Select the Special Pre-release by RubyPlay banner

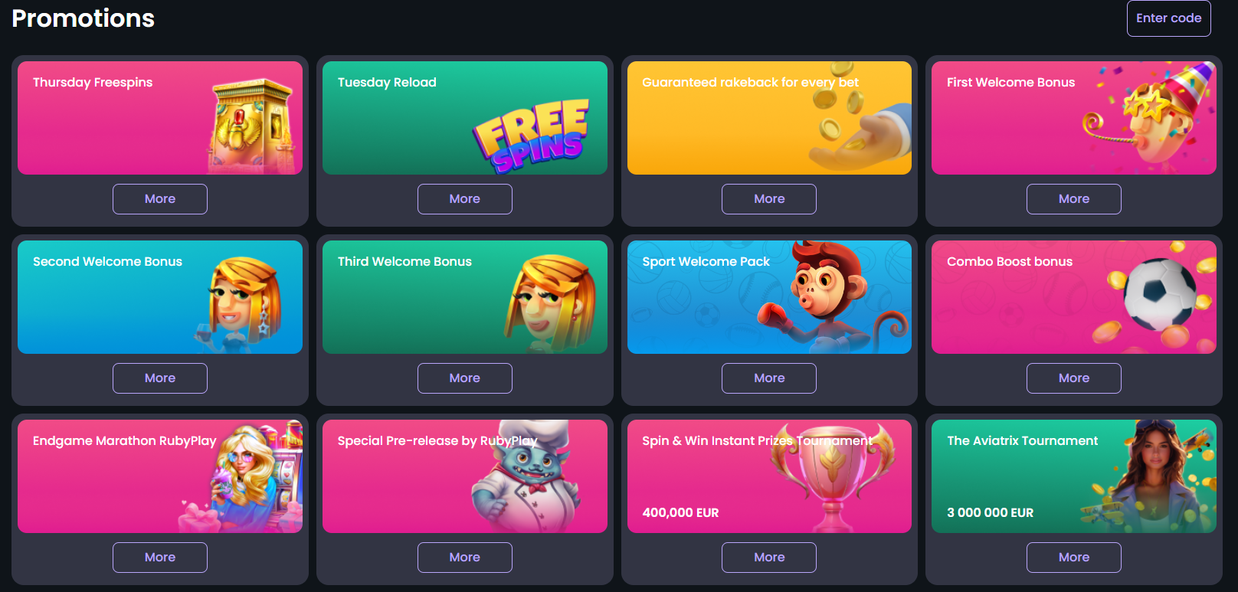[465, 476]
